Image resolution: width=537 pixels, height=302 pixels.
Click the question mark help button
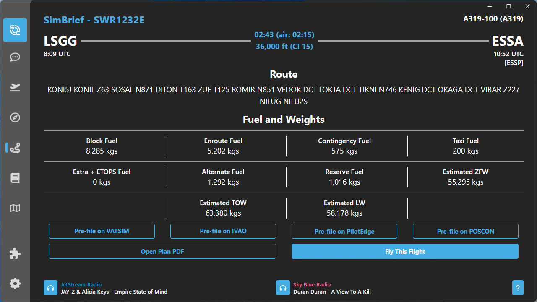[x=518, y=288]
